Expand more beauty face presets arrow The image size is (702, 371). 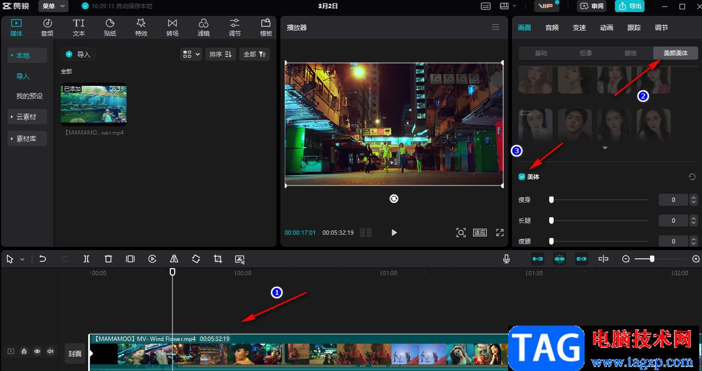[x=605, y=148]
